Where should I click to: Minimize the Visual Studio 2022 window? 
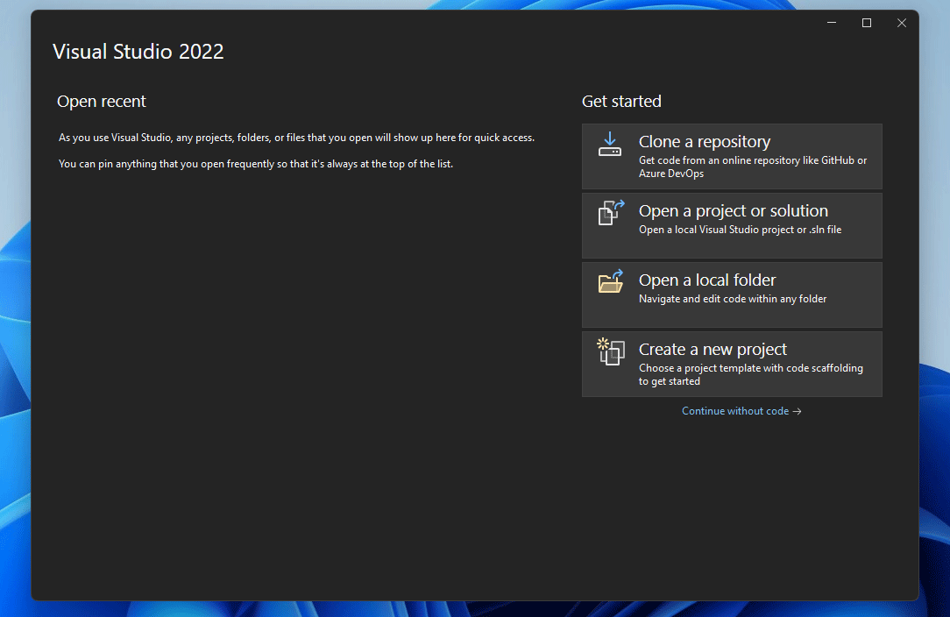click(x=832, y=23)
